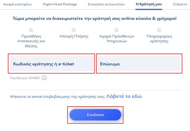The image size is (190, 131).
Task: Open the Αγορά εισιτηρίου tab
Action: coord(17,4)
